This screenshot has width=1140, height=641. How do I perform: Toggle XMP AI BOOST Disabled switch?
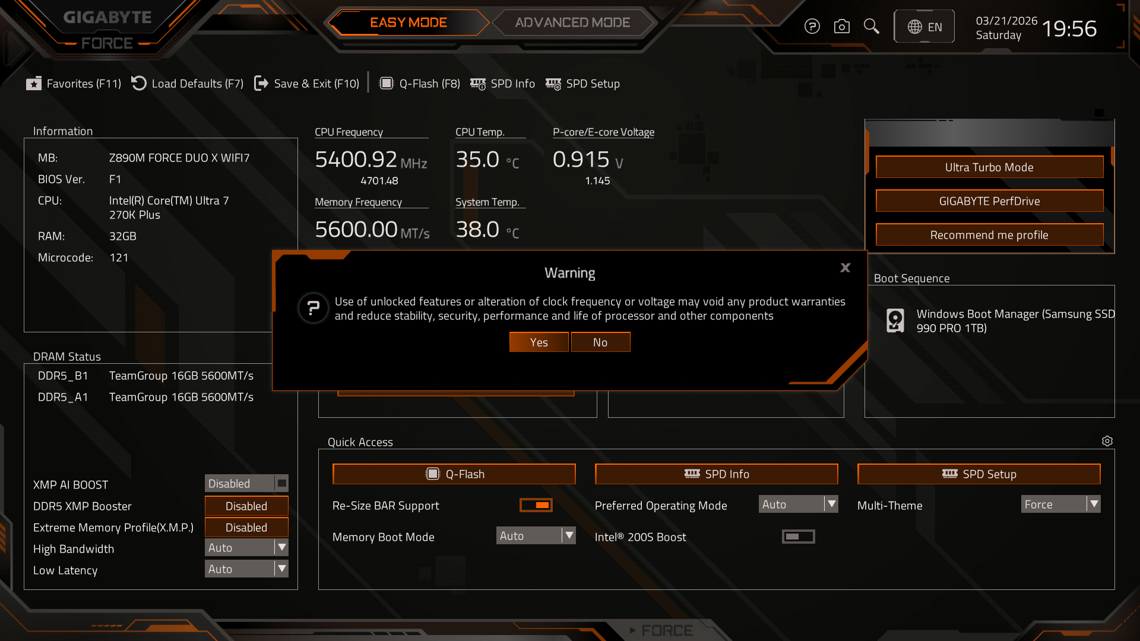(x=246, y=483)
